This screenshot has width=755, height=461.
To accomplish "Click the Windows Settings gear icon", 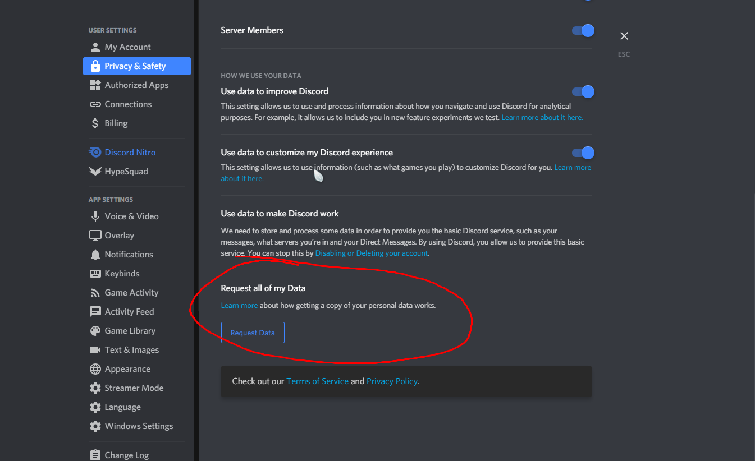I will 95,426.
